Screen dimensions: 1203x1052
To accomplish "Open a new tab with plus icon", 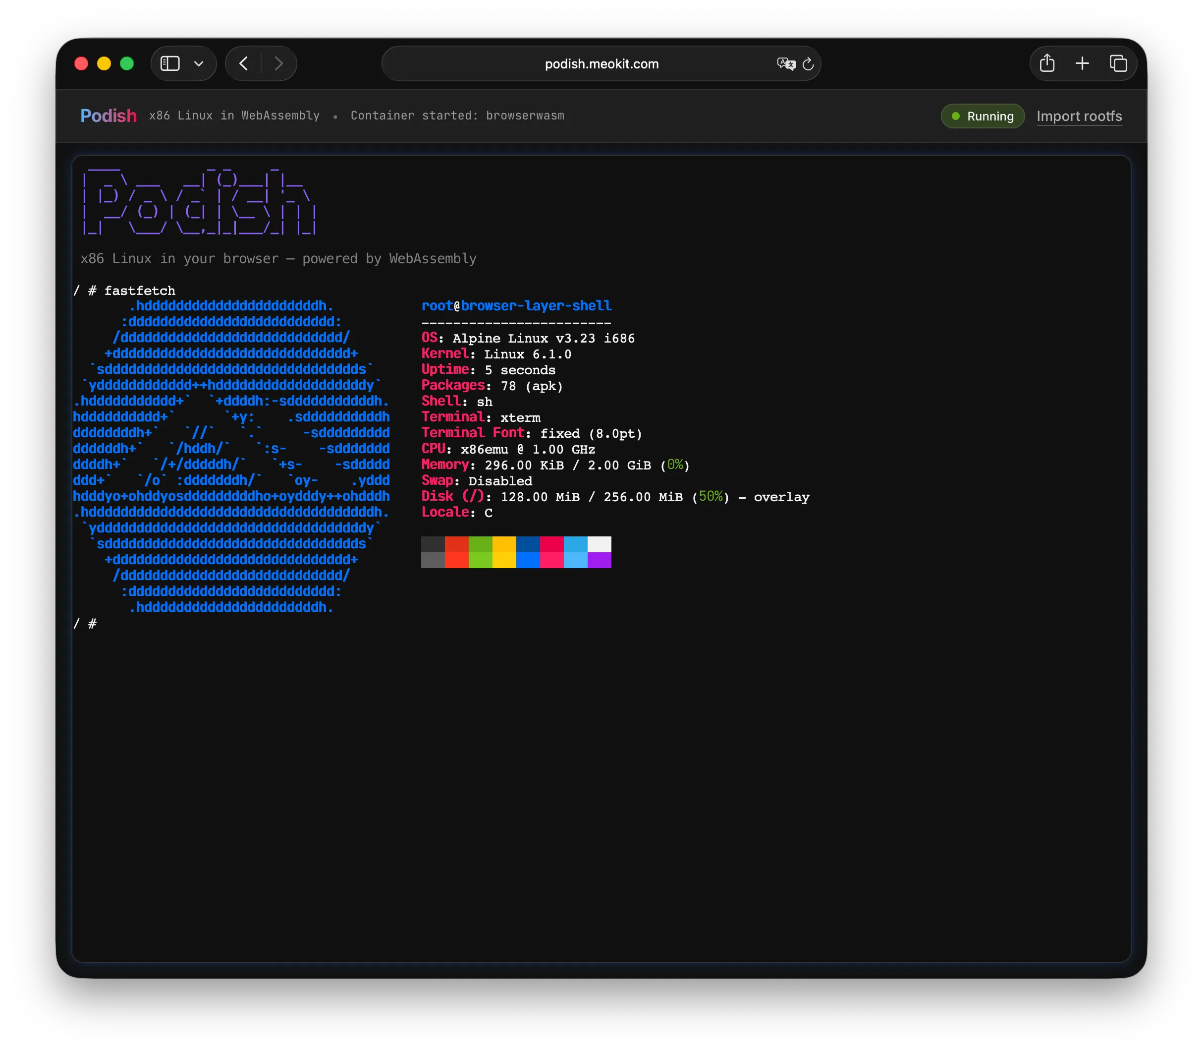I will 1082,63.
